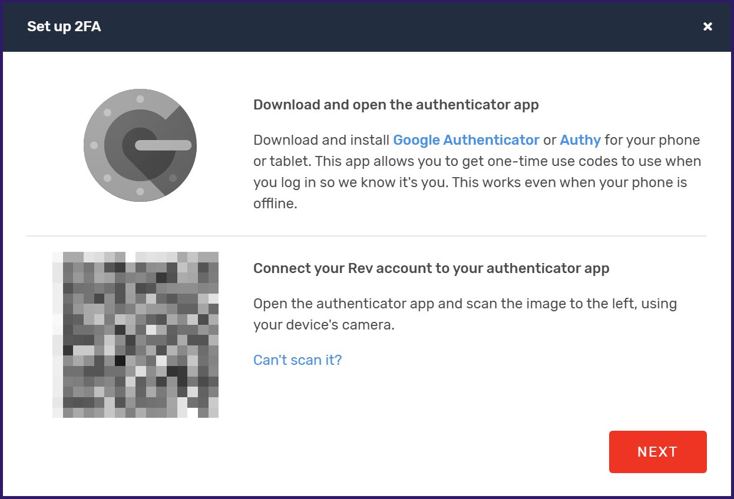
Task: Click the "Can't scan it?" link
Action: click(x=297, y=360)
